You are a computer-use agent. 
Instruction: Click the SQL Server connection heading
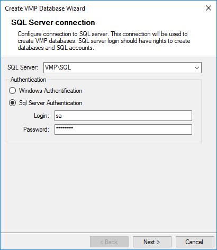click(53, 22)
